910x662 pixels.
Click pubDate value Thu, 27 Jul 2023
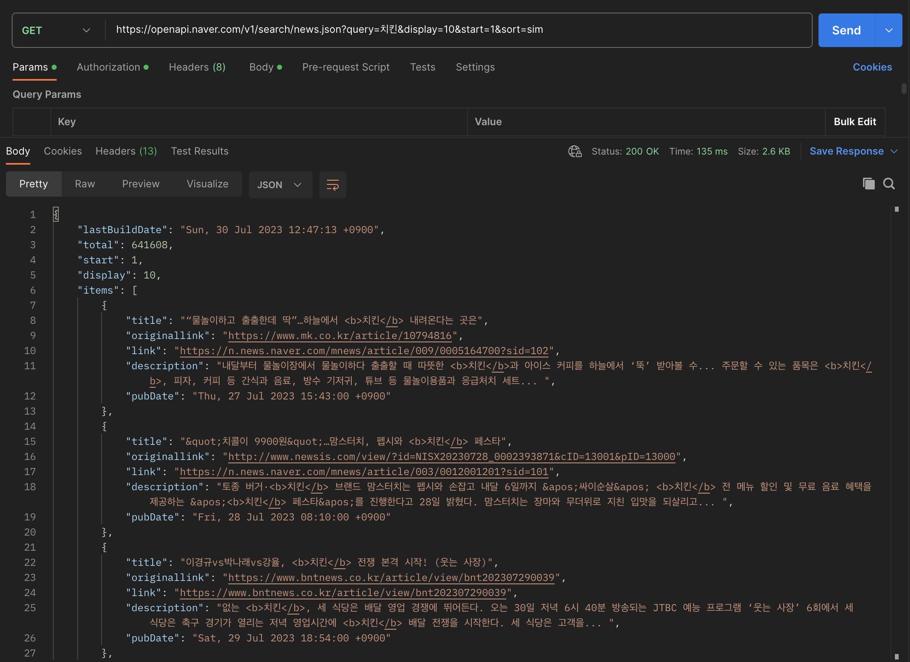pos(291,396)
